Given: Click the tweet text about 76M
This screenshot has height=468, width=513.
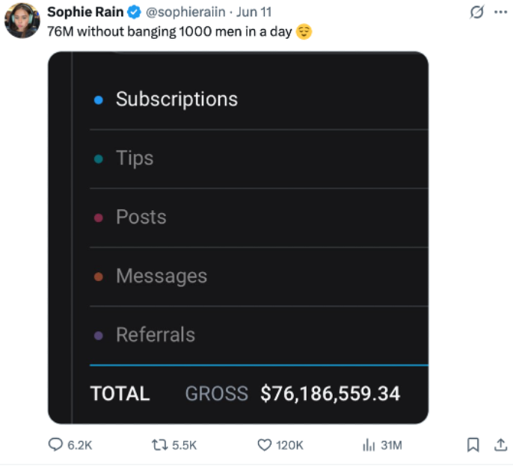Looking at the screenshot, I should (179, 31).
